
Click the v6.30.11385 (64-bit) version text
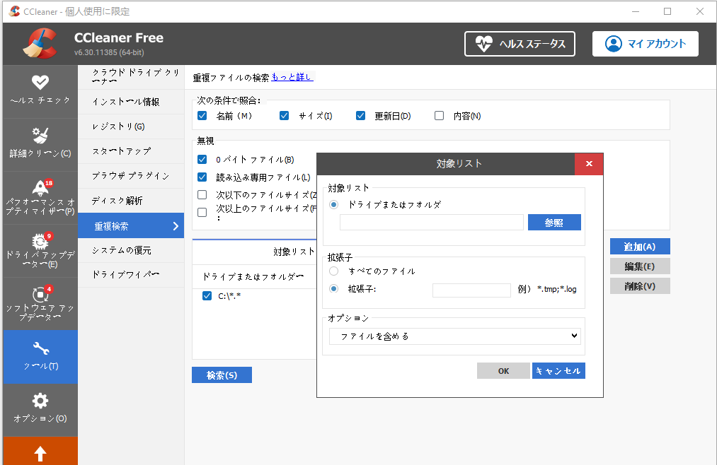pyautogui.click(x=109, y=52)
